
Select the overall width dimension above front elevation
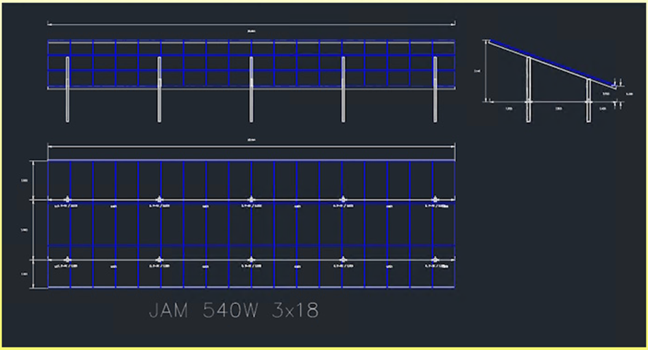251,25
